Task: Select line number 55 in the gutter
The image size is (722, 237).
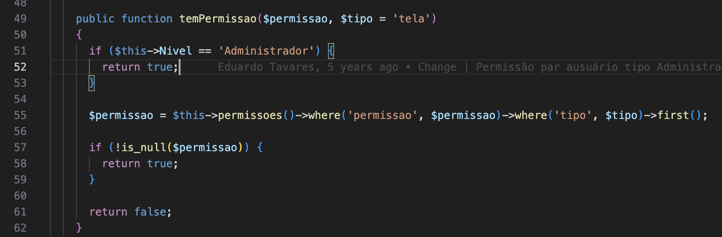Action: 20,115
